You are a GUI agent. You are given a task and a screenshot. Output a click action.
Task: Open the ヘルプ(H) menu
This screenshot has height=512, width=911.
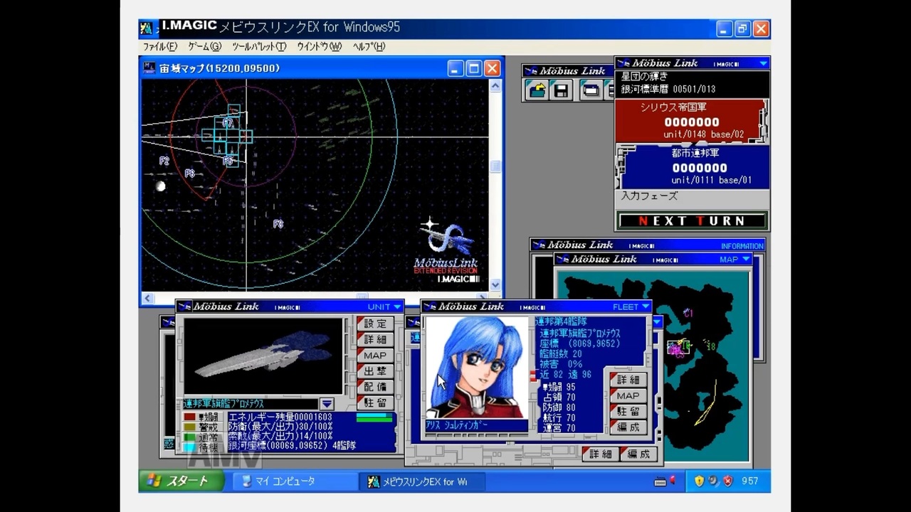[x=369, y=46]
